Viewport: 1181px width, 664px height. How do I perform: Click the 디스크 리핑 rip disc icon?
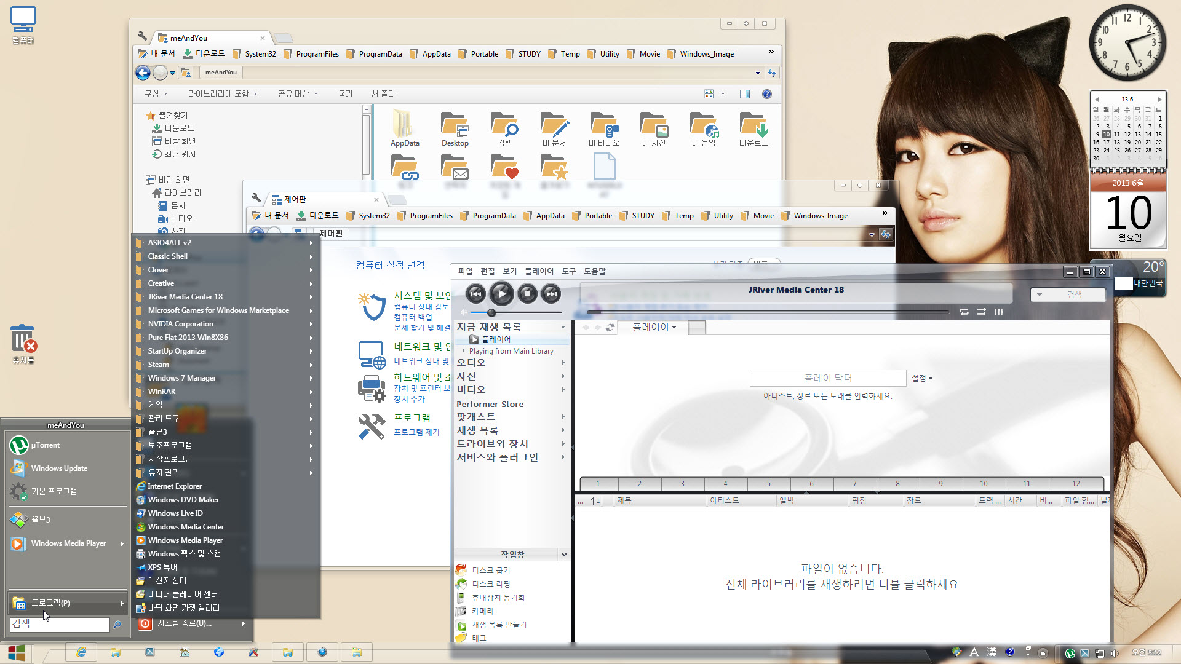tap(461, 583)
